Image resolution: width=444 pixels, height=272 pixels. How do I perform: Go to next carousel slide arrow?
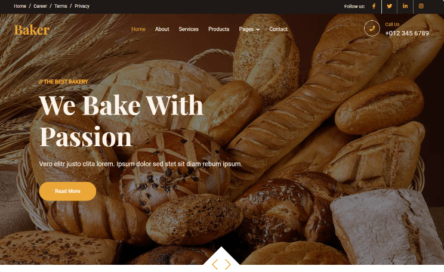point(227,264)
